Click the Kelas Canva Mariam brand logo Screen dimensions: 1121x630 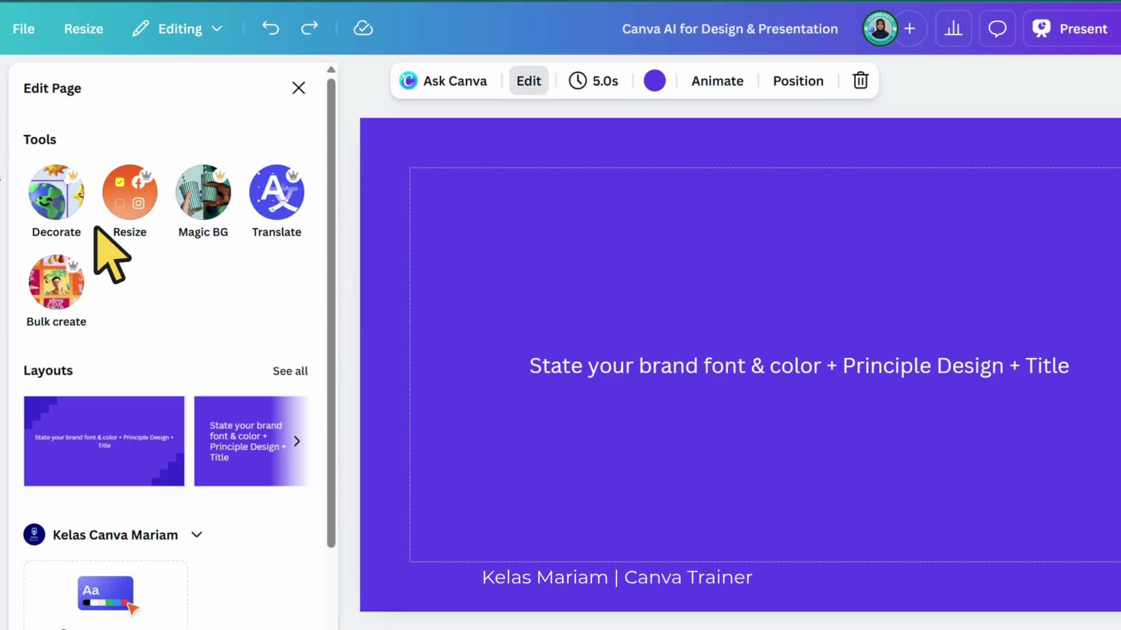click(x=34, y=534)
